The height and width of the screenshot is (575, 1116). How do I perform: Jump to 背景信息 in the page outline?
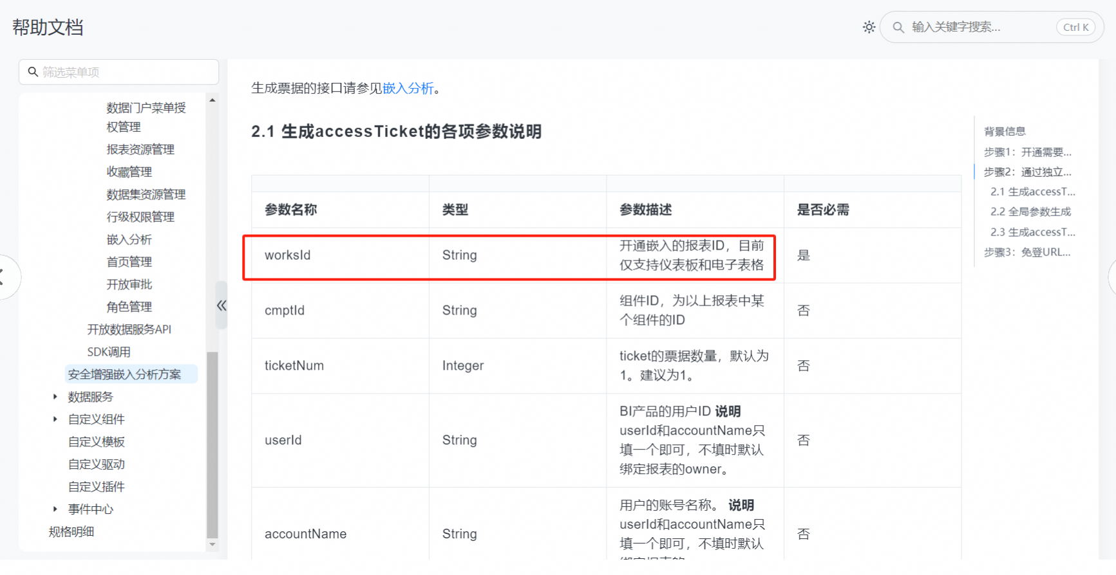(x=1004, y=131)
